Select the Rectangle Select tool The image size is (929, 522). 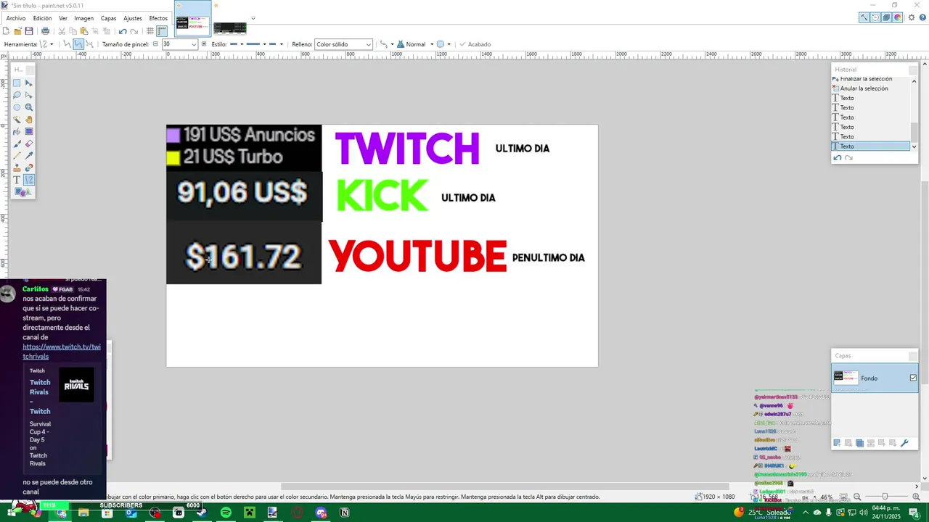tap(17, 83)
